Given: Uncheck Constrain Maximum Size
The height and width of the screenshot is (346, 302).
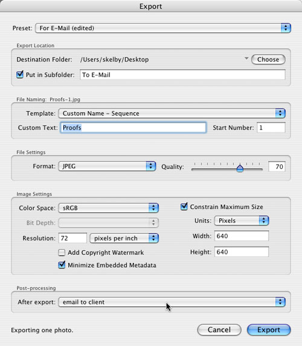Looking at the screenshot, I should [184, 207].
